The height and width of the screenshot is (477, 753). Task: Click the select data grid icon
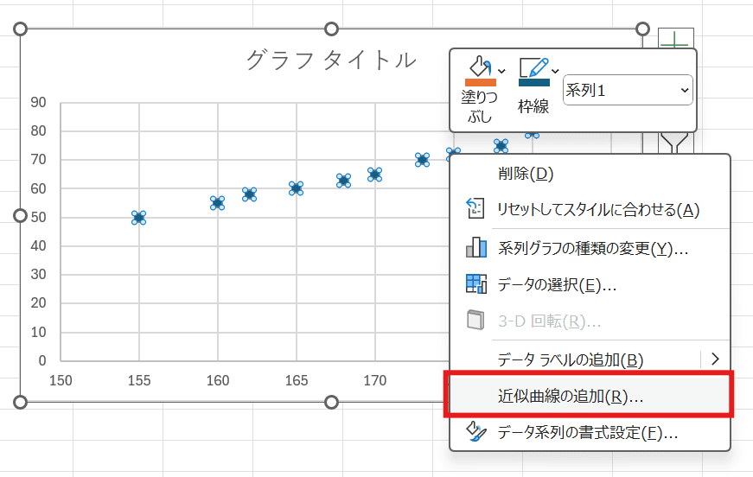pyautogui.click(x=476, y=284)
